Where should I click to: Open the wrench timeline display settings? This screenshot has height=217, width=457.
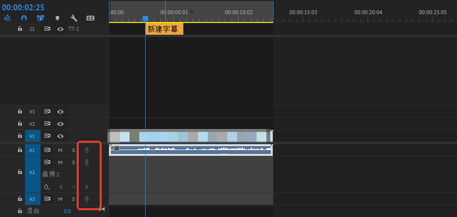click(x=74, y=18)
